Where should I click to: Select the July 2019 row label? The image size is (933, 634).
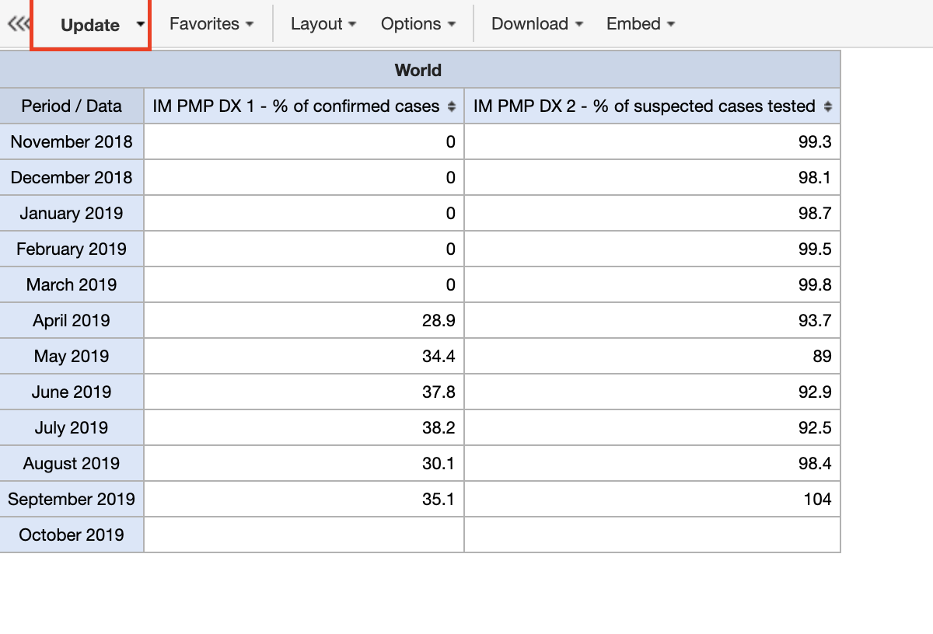tap(72, 427)
